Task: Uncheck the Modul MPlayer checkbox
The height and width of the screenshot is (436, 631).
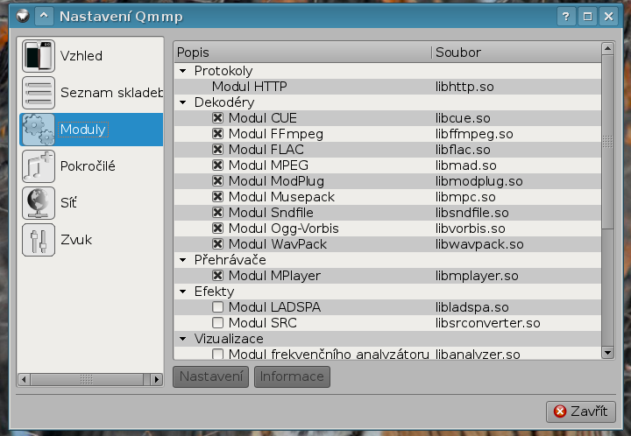Action: pyautogui.click(x=217, y=275)
